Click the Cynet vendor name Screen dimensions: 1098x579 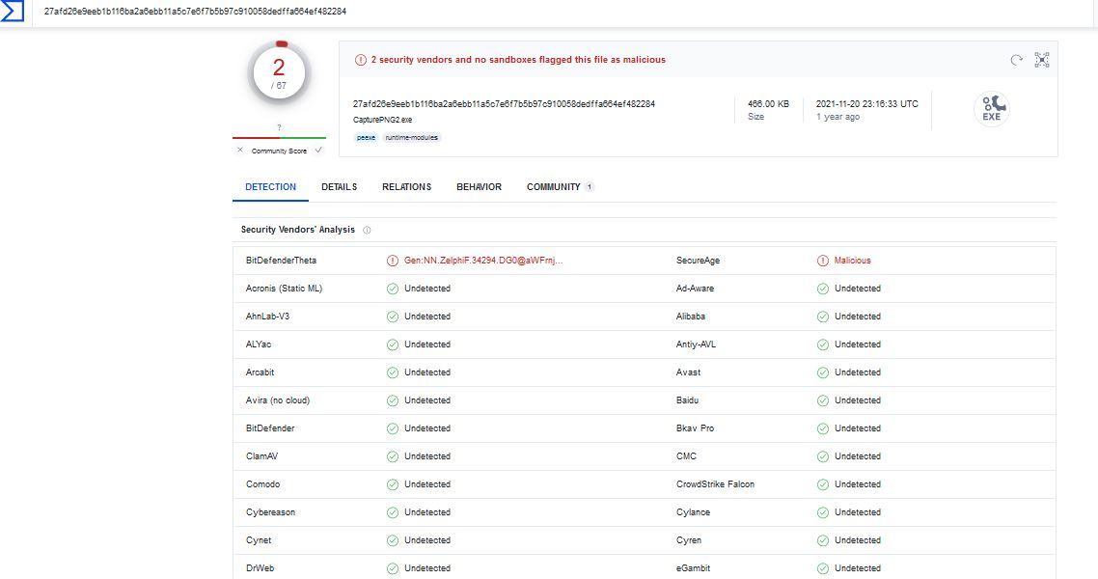(259, 540)
